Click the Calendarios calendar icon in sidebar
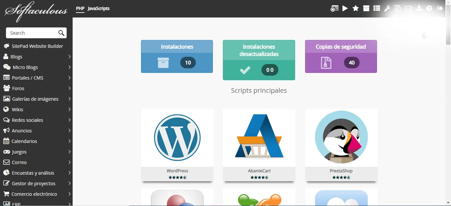This screenshot has width=451, height=206. 6,141
